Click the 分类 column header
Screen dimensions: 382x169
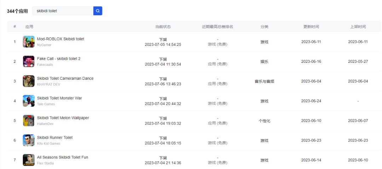point(264,27)
